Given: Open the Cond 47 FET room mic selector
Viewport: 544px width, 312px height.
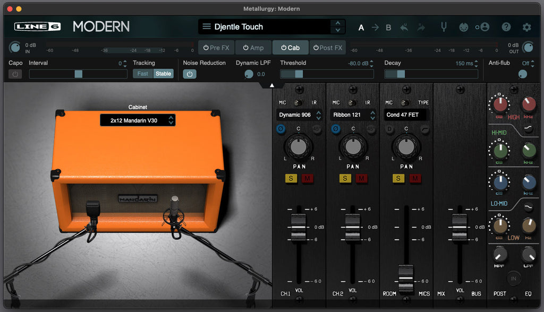Looking at the screenshot, I should (405, 115).
